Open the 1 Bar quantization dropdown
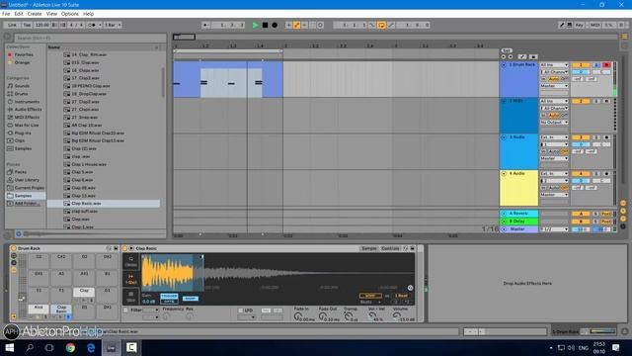Screen dimensions: 632x356 (x=113, y=25)
